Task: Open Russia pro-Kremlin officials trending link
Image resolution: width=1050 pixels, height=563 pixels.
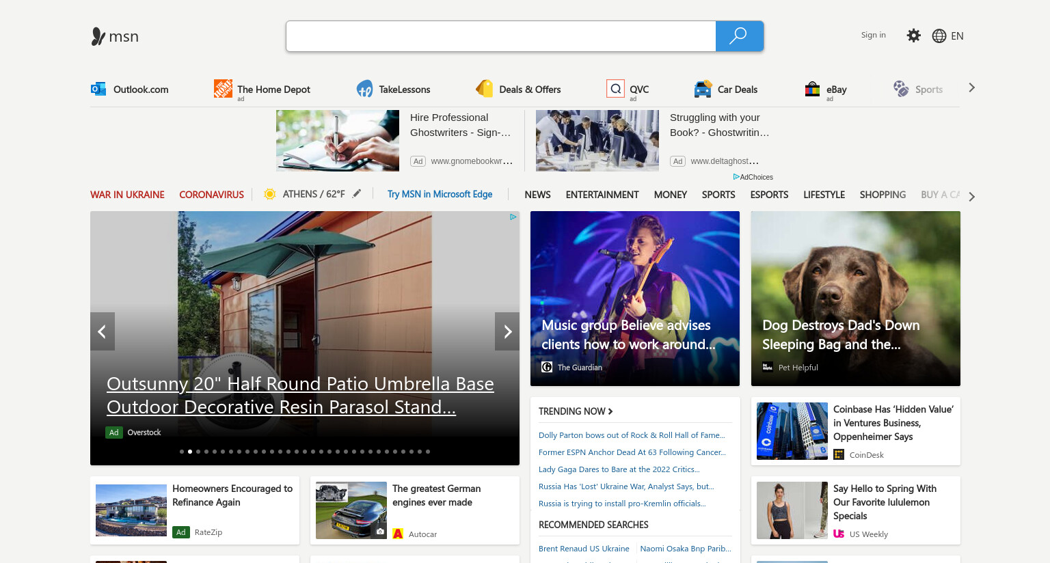Action: pyautogui.click(x=622, y=504)
